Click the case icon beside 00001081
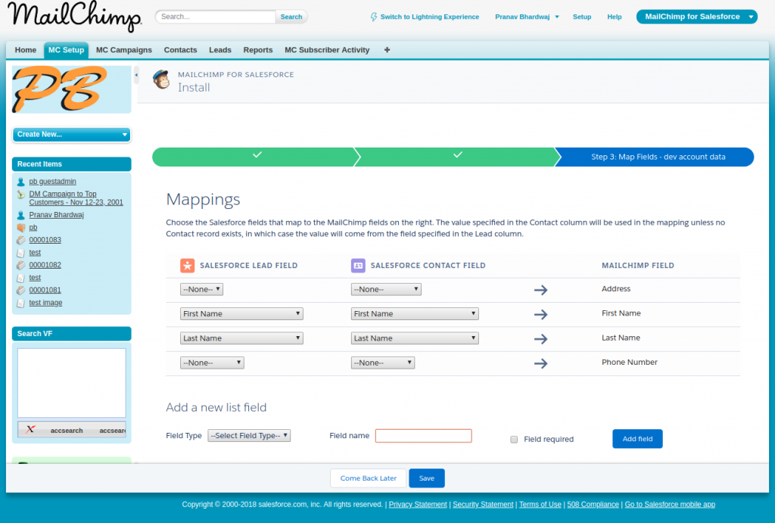Screen dimensions: 775x523 (x=20, y=291)
